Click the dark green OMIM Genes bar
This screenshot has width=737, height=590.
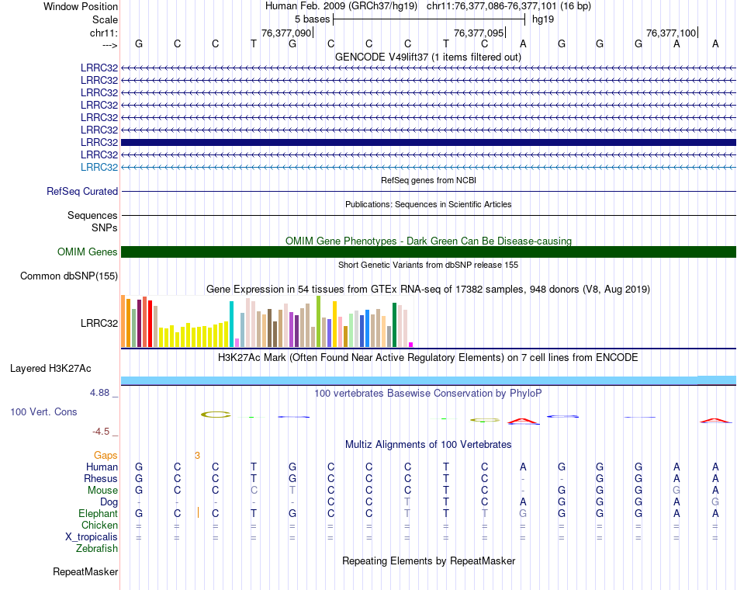click(x=428, y=252)
